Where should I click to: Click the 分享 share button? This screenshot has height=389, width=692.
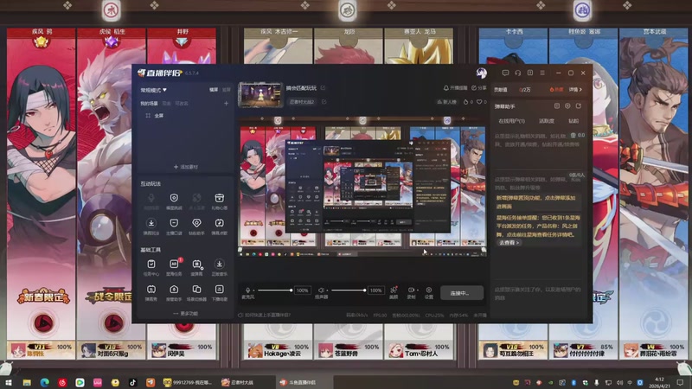click(x=479, y=88)
